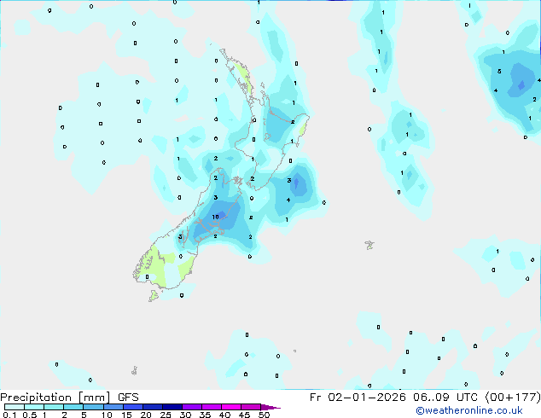Click the "15" legend scale label

click(126, 415)
